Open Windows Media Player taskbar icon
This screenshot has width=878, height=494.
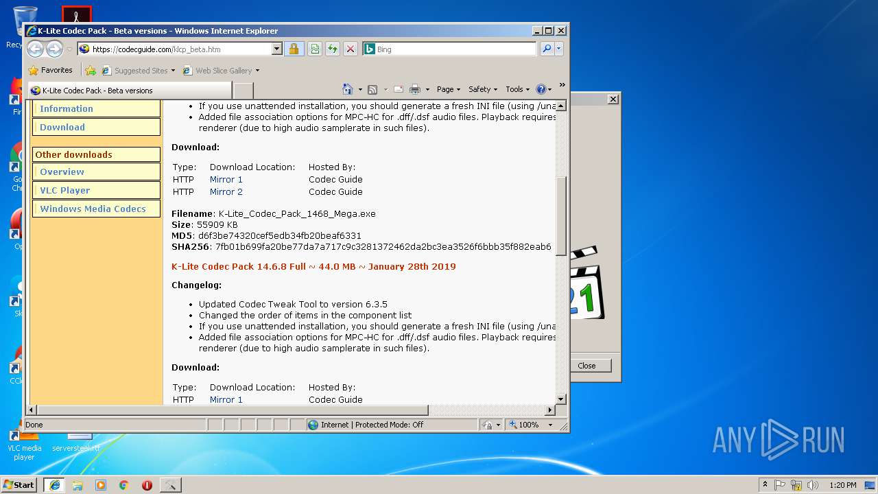pos(101,484)
